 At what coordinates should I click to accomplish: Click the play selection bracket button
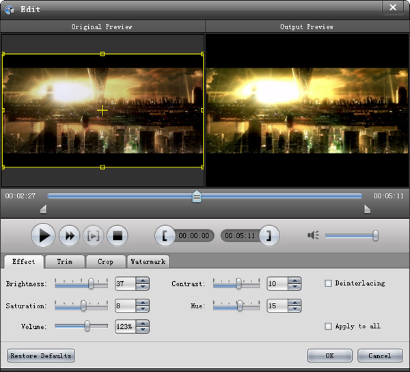94,236
